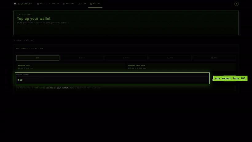Screen dimensions: 252x142
Task: Select the Weekend Pass pack
Action: coord(71,67)
